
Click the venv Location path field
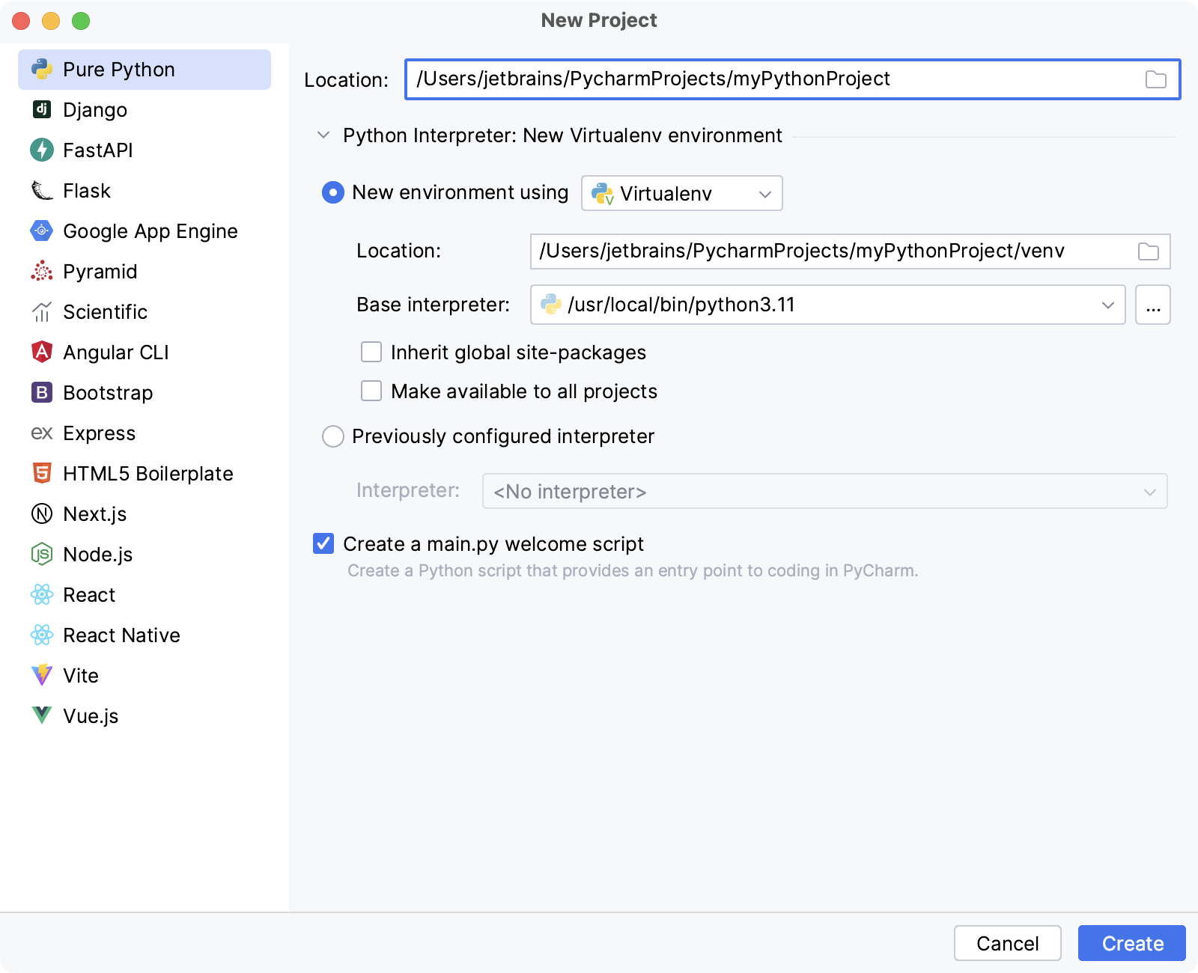tap(851, 251)
